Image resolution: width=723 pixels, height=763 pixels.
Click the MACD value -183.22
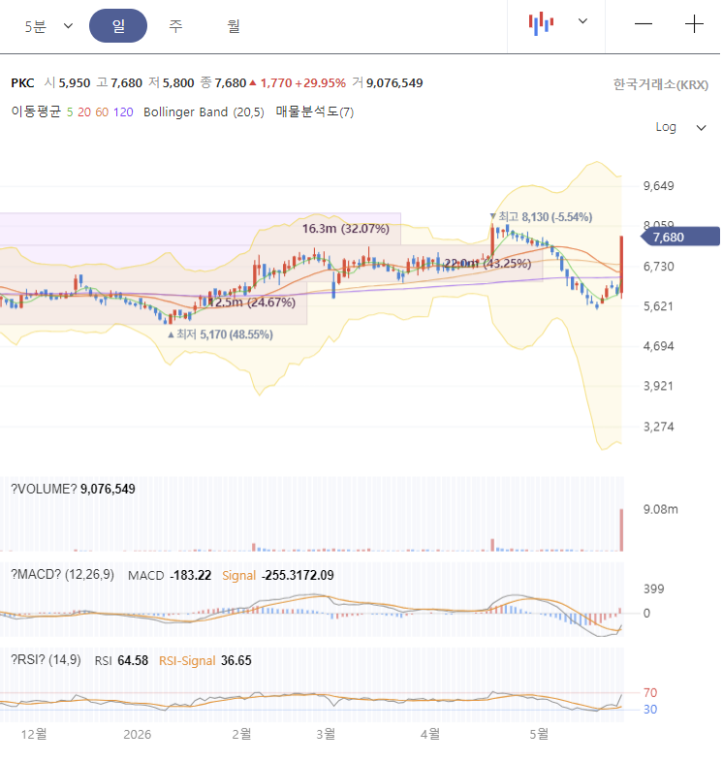(x=191, y=576)
